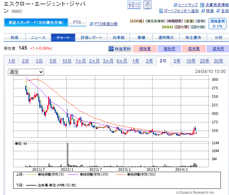Click the refresh icon in 株価更新 button

tap(111, 49)
